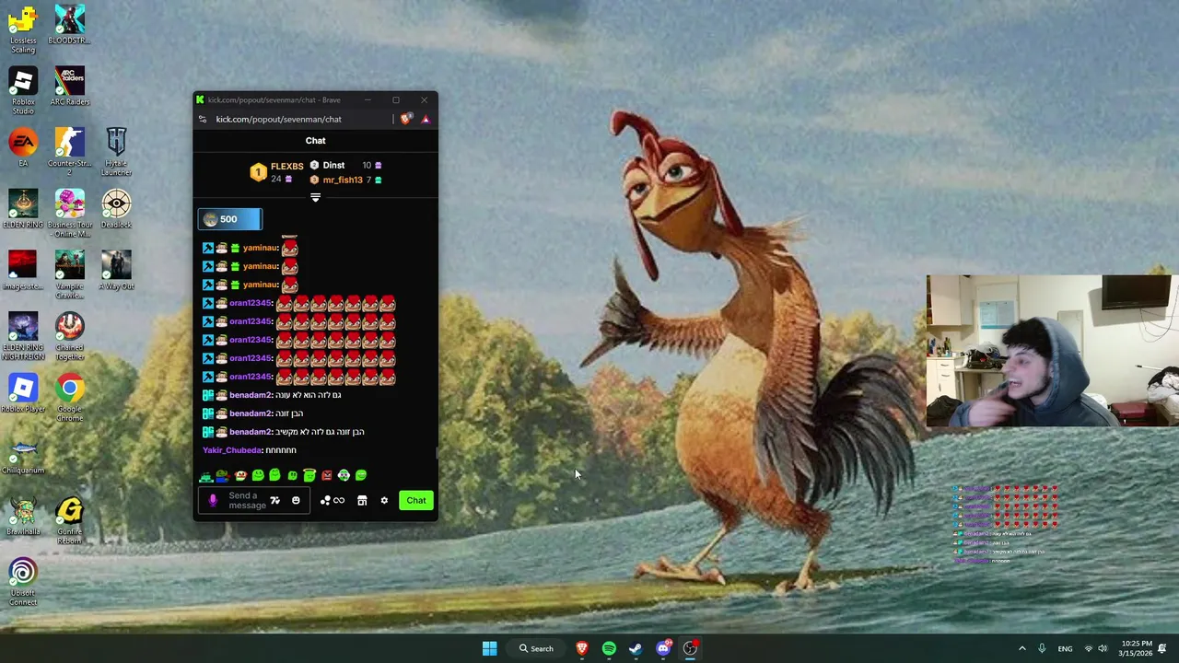Select ARC Raiders desktop icon
The height and width of the screenshot is (663, 1179).
click(x=69, y=87)
